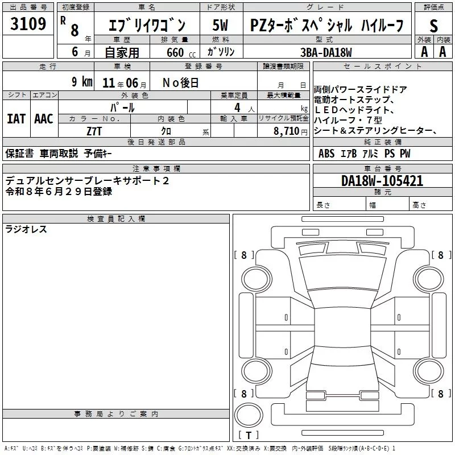The width and height of the screenshot is (455, 455).
Task: Click the chassis number DA18W-105421
Action: pos(382,181)
